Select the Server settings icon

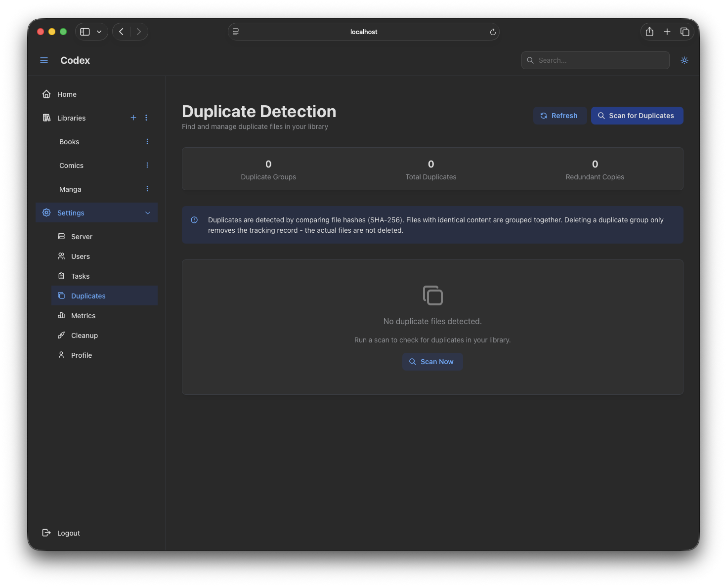61,236
